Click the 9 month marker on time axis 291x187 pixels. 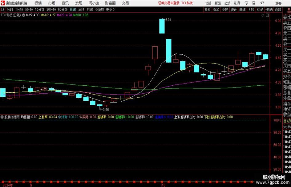31,185
